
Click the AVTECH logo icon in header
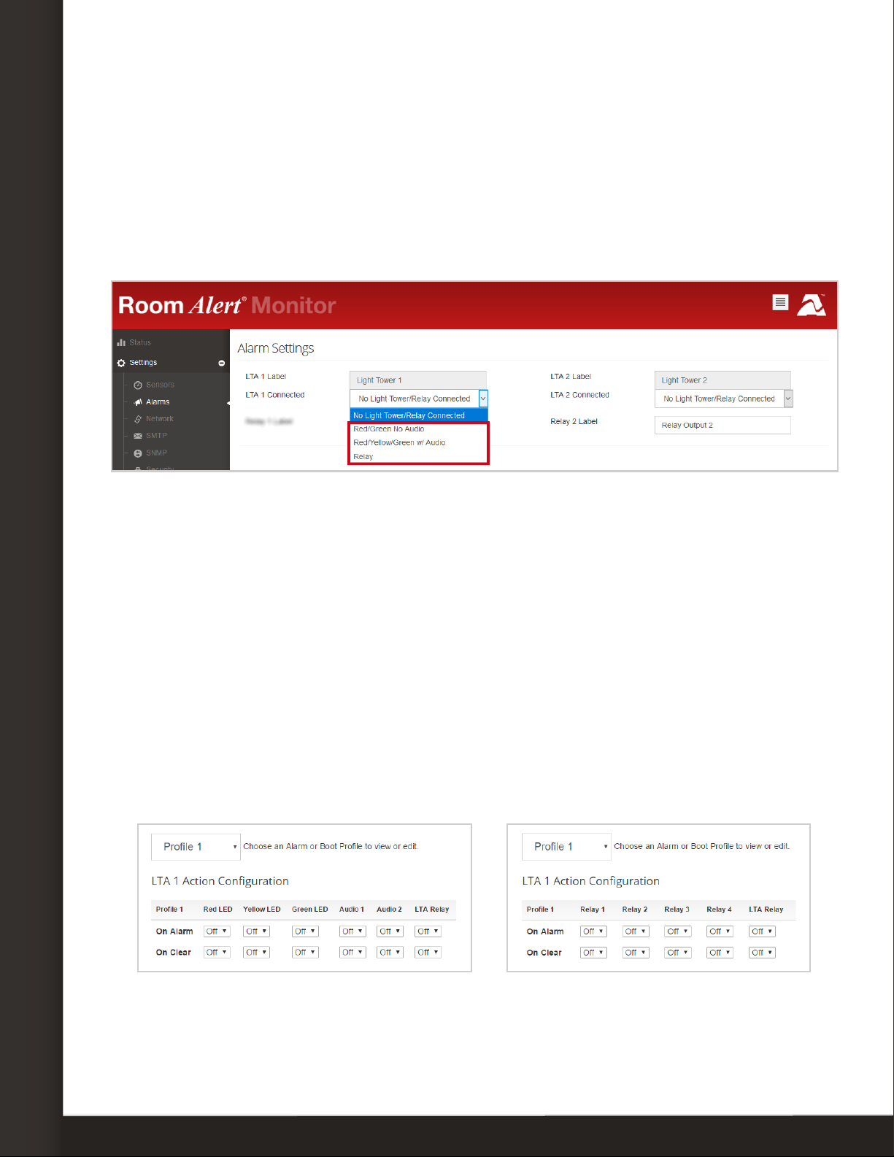pyautogui.click(x=812, y=304)
